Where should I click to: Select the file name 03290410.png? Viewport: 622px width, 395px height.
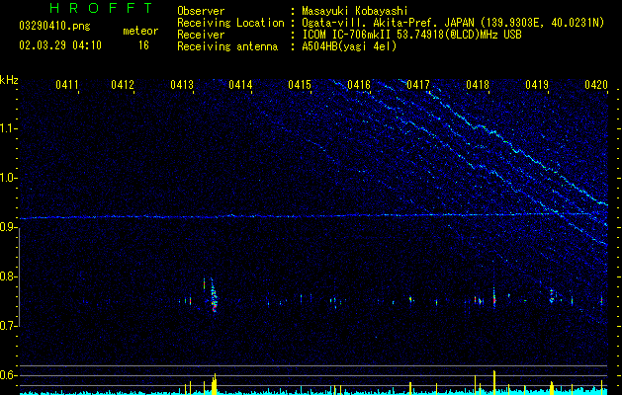[x=54, y=26]
